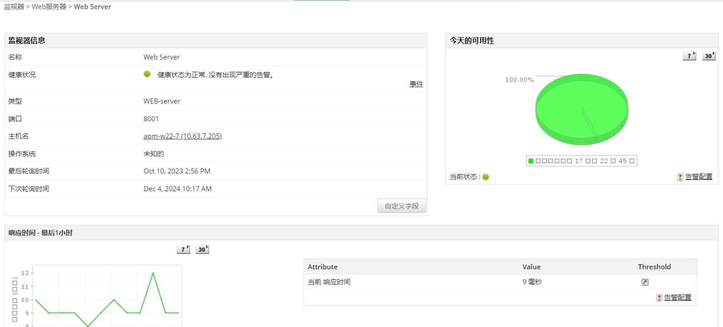The image size is (723, 327).
Task: Go to 监视器 in breadcrumb
Action: pyautogui.click(x=14, y=6)
